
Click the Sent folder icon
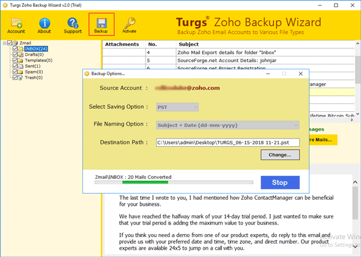click(x=20, y=66)
